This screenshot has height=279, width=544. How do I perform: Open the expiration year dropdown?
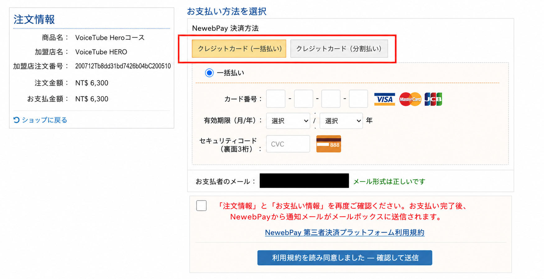(x=341, y=121)
